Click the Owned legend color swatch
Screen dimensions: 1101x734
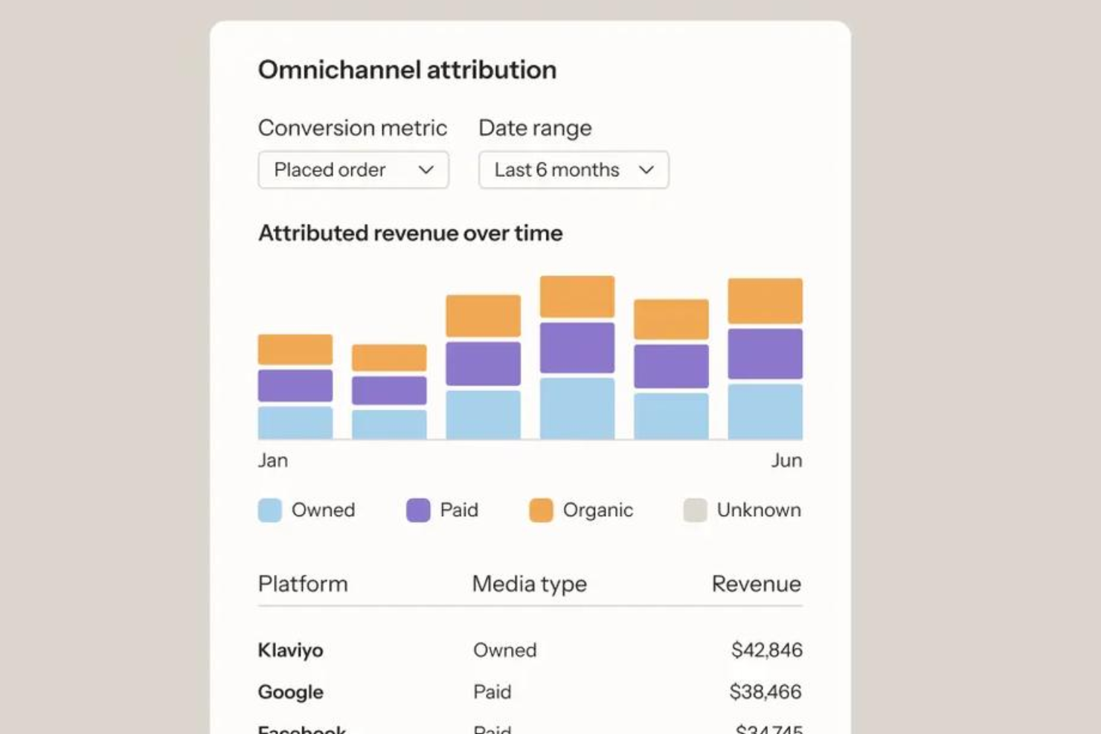click(269, 510)
